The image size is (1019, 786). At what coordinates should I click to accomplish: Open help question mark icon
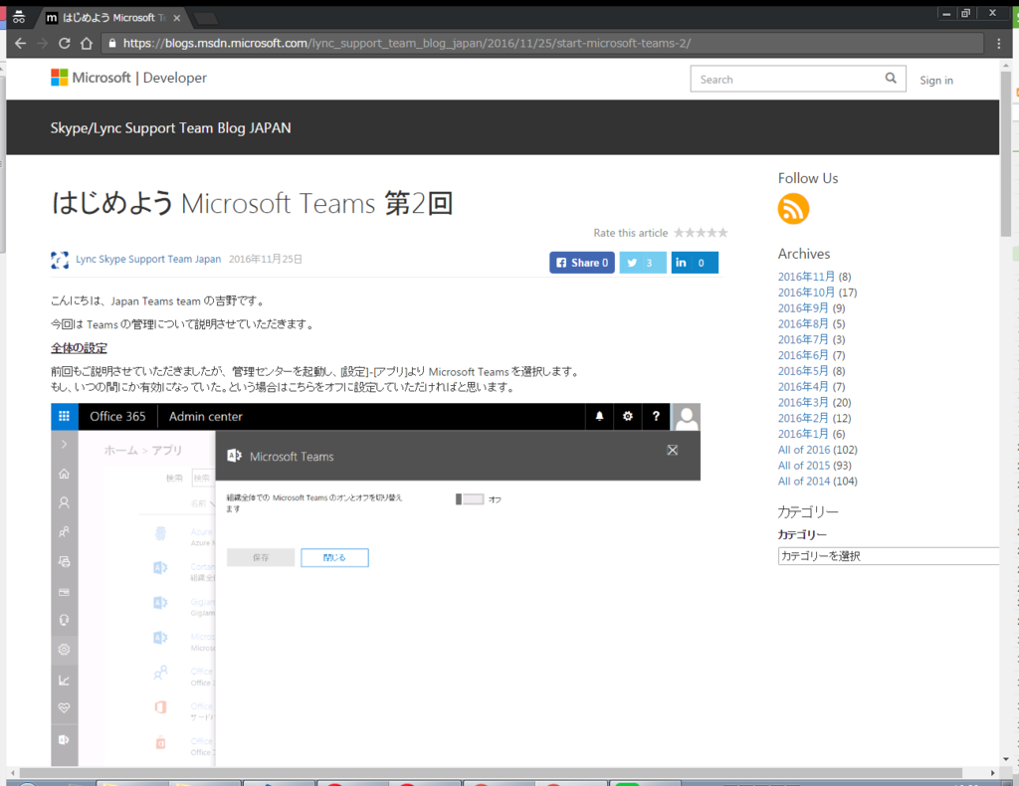[656, 417]
